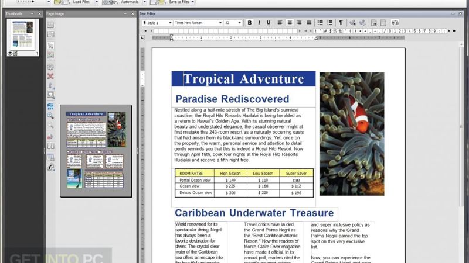This screenshot has width=469, height=263.
Task: Choose the dimmed zoom out magnifier below
Action: click(x=50, y=125)
